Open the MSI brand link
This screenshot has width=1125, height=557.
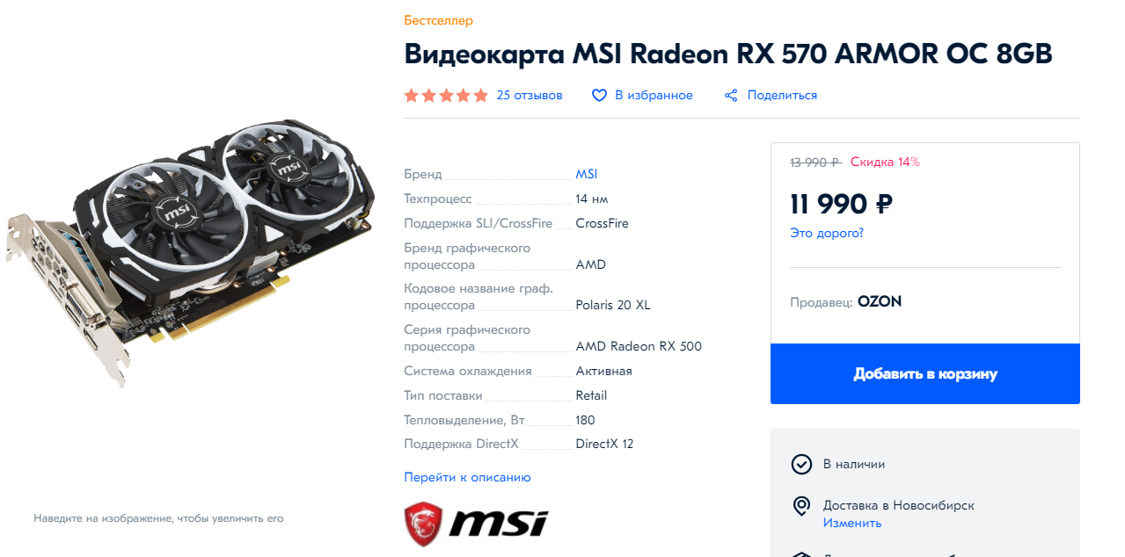pyautogui.click(x=586, y=174)
